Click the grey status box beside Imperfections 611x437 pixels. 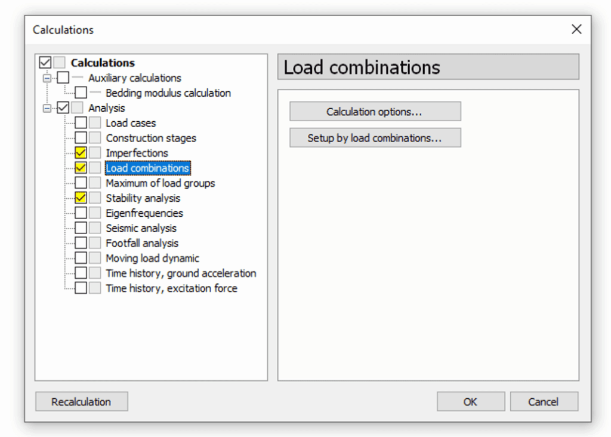coord(95,153)
